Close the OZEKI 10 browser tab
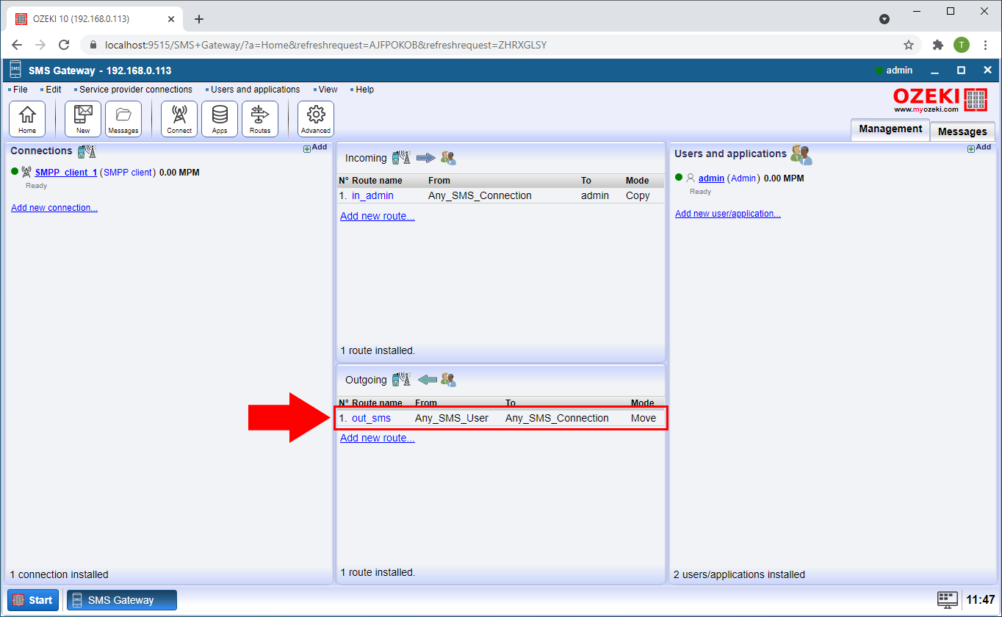The height and width of the screenshot is (617, 1002). [x=173, y=19]
